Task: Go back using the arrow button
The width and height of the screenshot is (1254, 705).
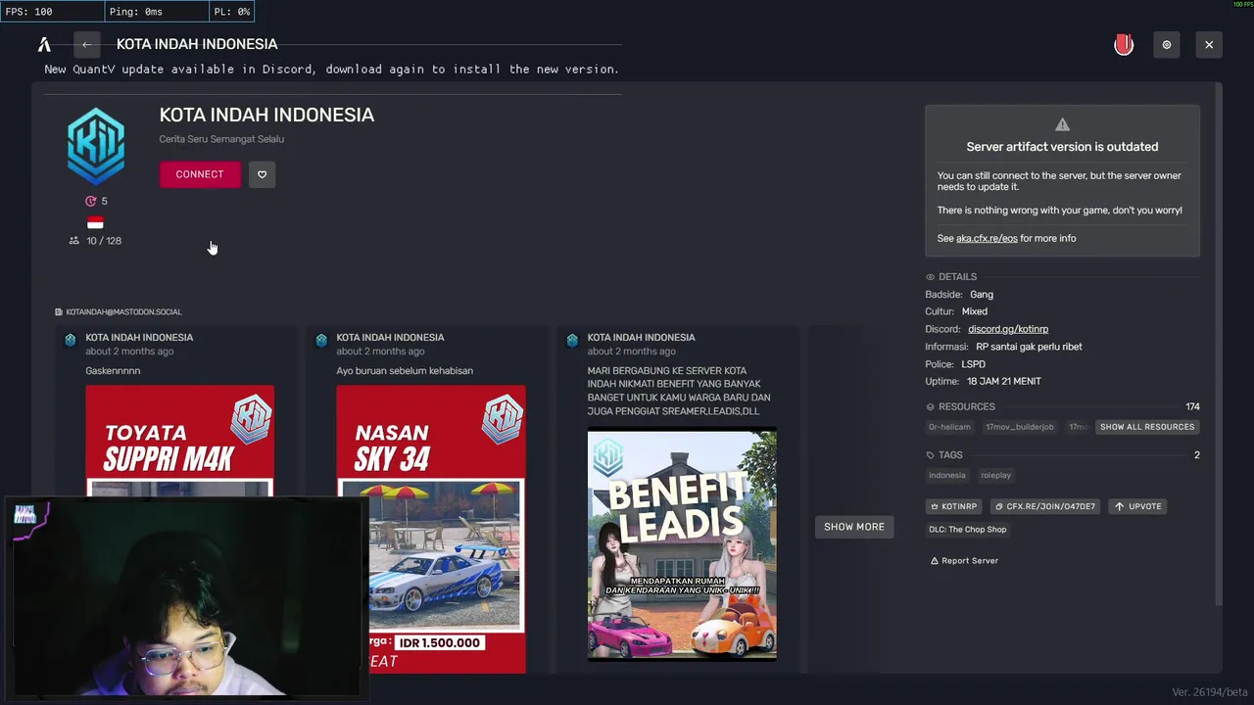Action: click(86, 44)
